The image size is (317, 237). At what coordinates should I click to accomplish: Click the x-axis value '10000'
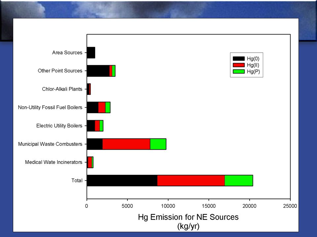[x=168, y=206]
